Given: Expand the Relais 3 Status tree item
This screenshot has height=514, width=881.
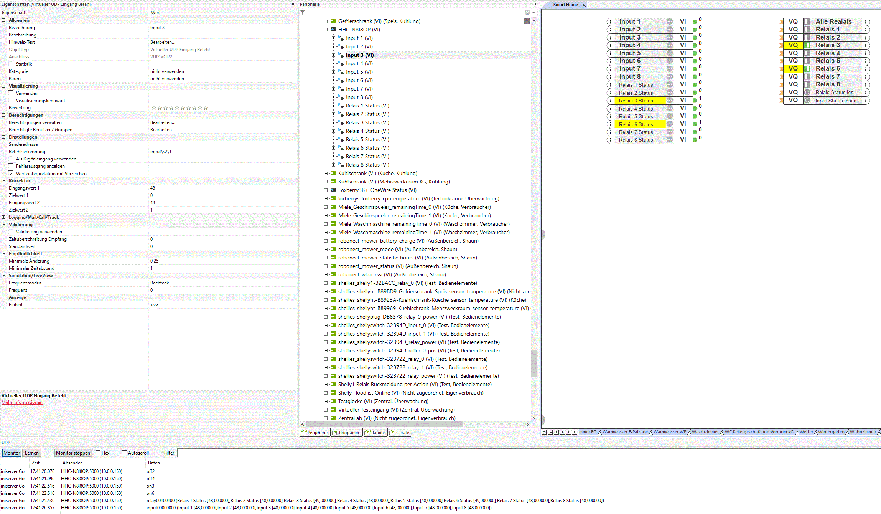Looking at the screenshot, I should (x=333, y=122).
